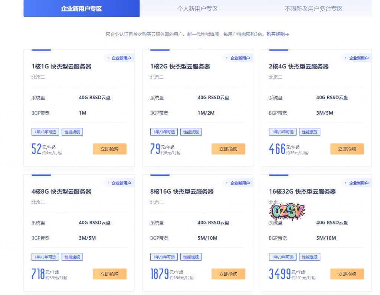380x295 pixels.
Task: Open the 16核32G 快杰型云服务器 title
Action: click(302, 192)
